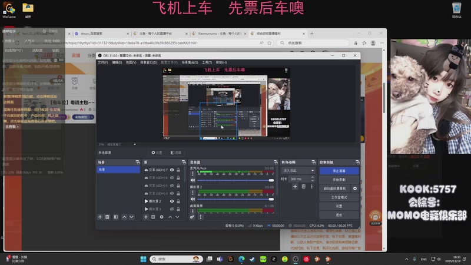Click 退出 exit button in OBS controls
Screen dimensions: 471x265
click(339, 215)
